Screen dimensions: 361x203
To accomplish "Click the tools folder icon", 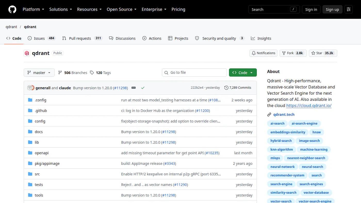I will pos(30,195).
